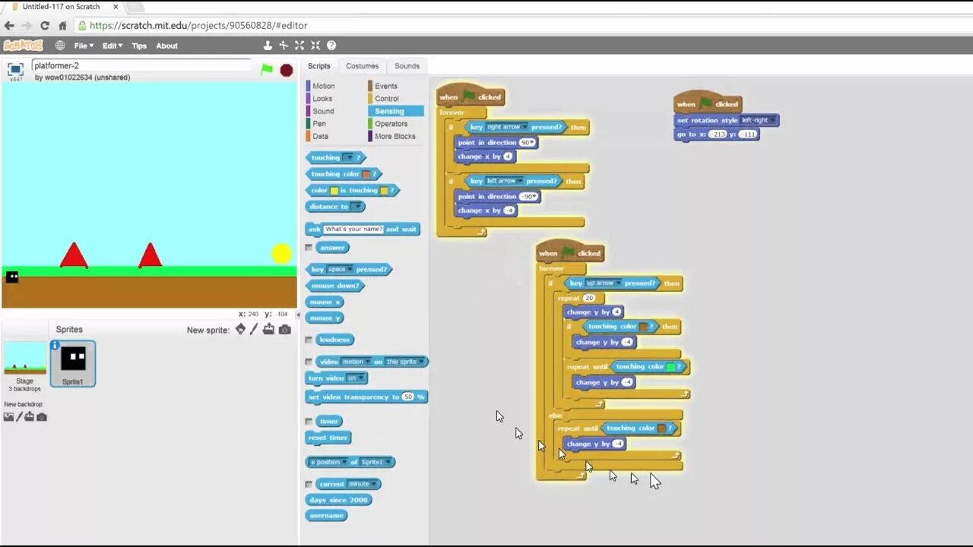This screenshot has width=973, height=547.
Task: Click the platformer-2 project name field
Action: [x=141, y=65]
